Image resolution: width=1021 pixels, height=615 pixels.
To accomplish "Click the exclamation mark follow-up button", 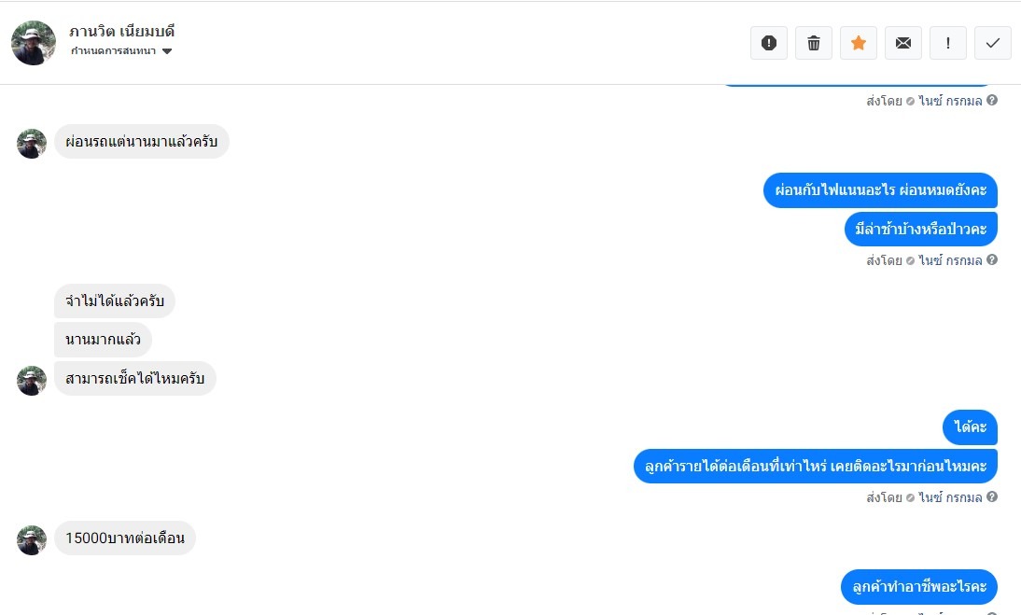I will (x=948, y=43).
